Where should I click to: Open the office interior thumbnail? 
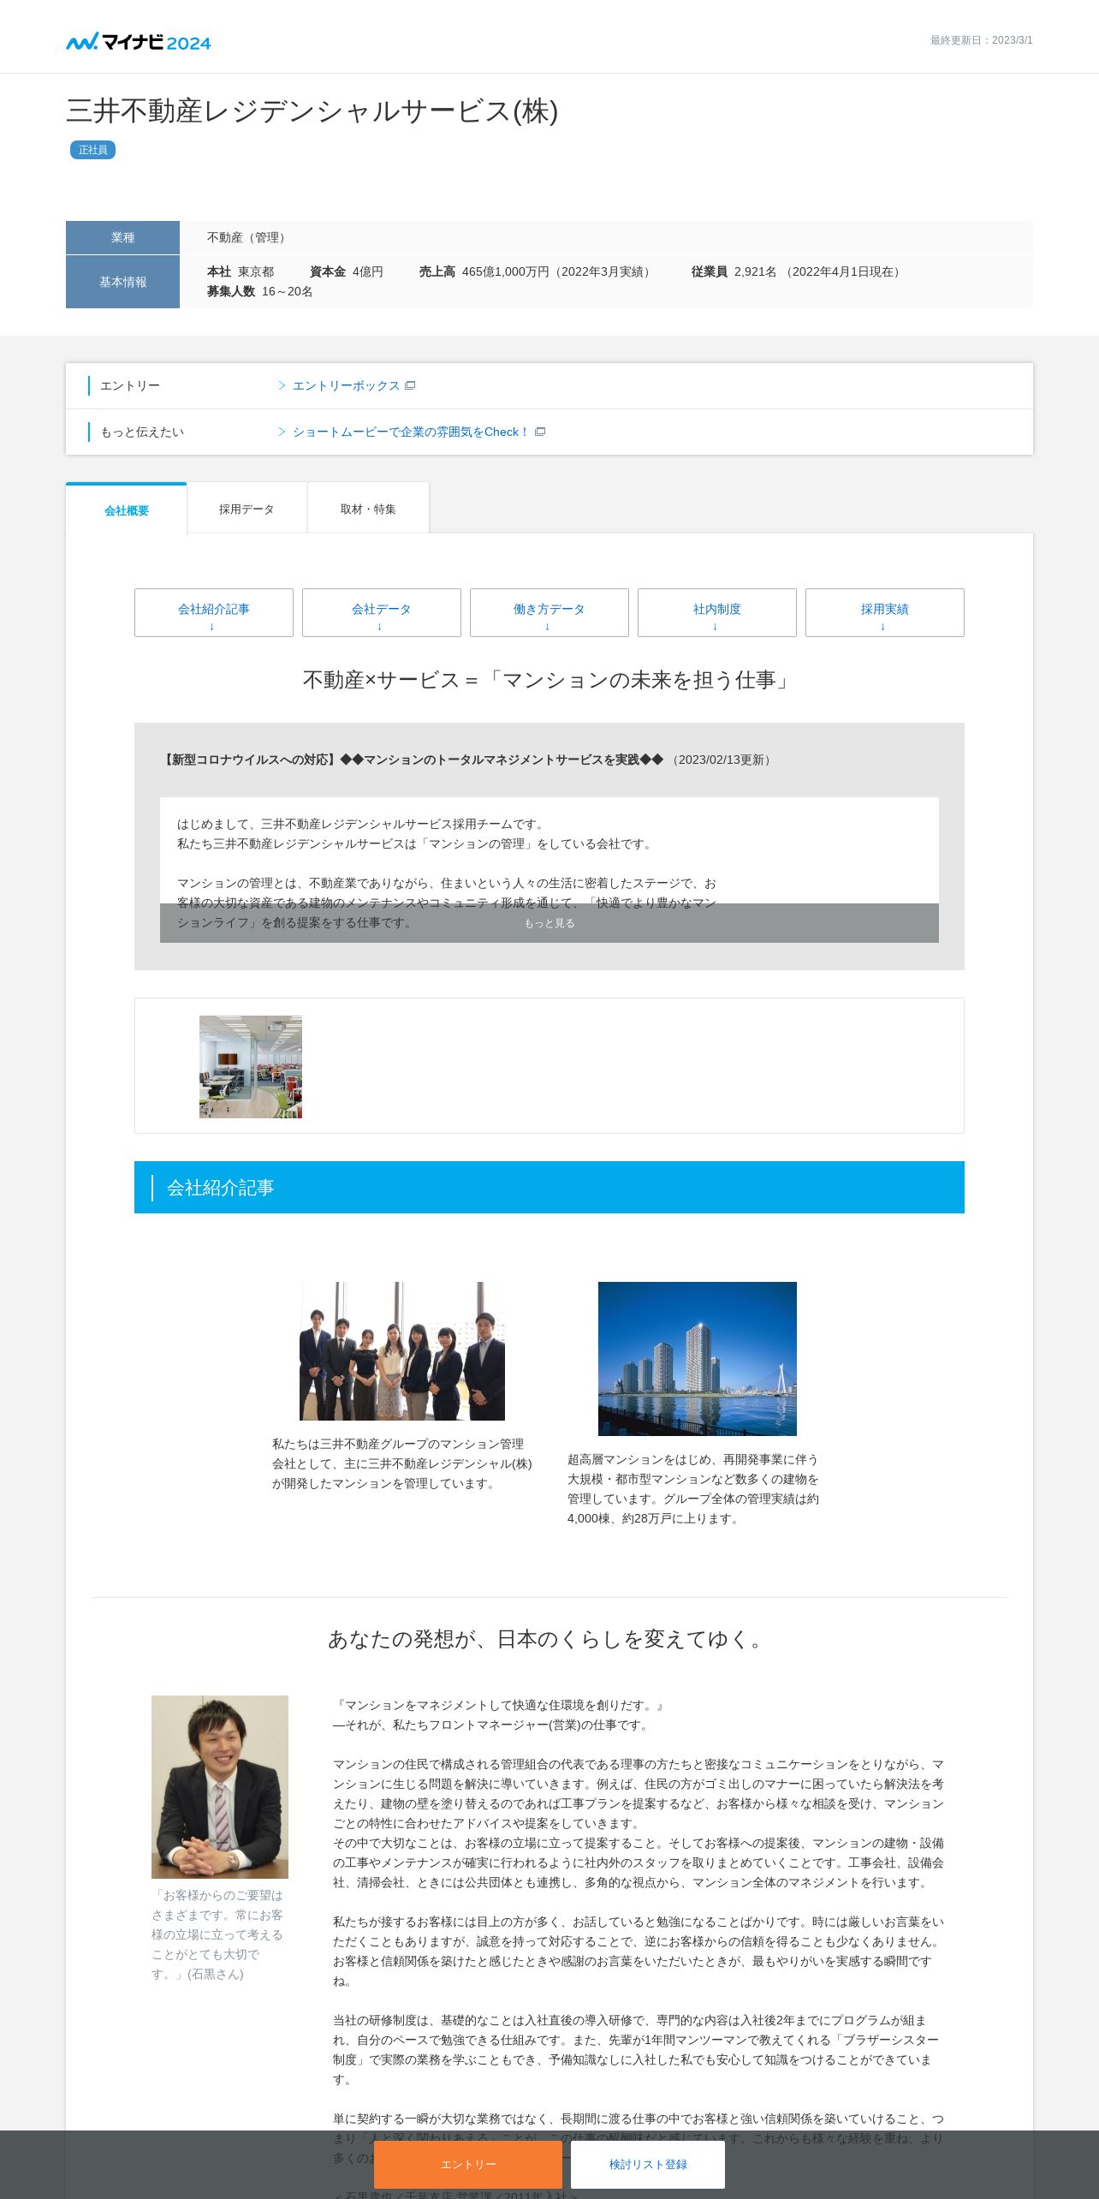pos(251,1067)
